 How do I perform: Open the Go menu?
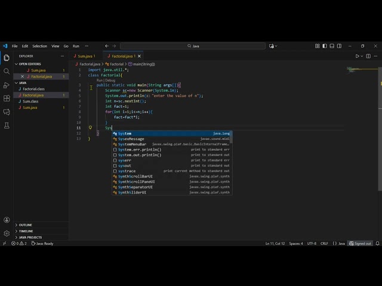click(x=66, y=46)
